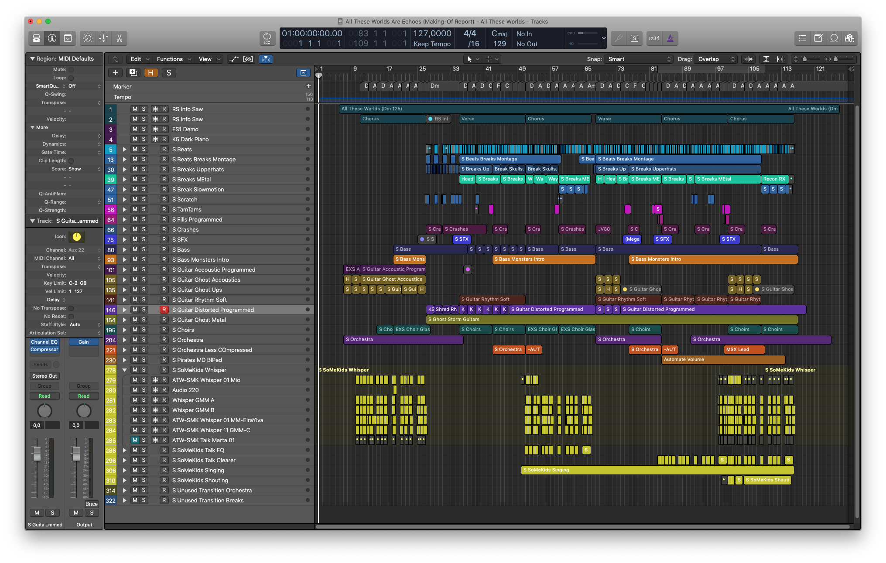886x563 pixels.
Task: Open the Loop Browser icon
Action: point(834,38)
